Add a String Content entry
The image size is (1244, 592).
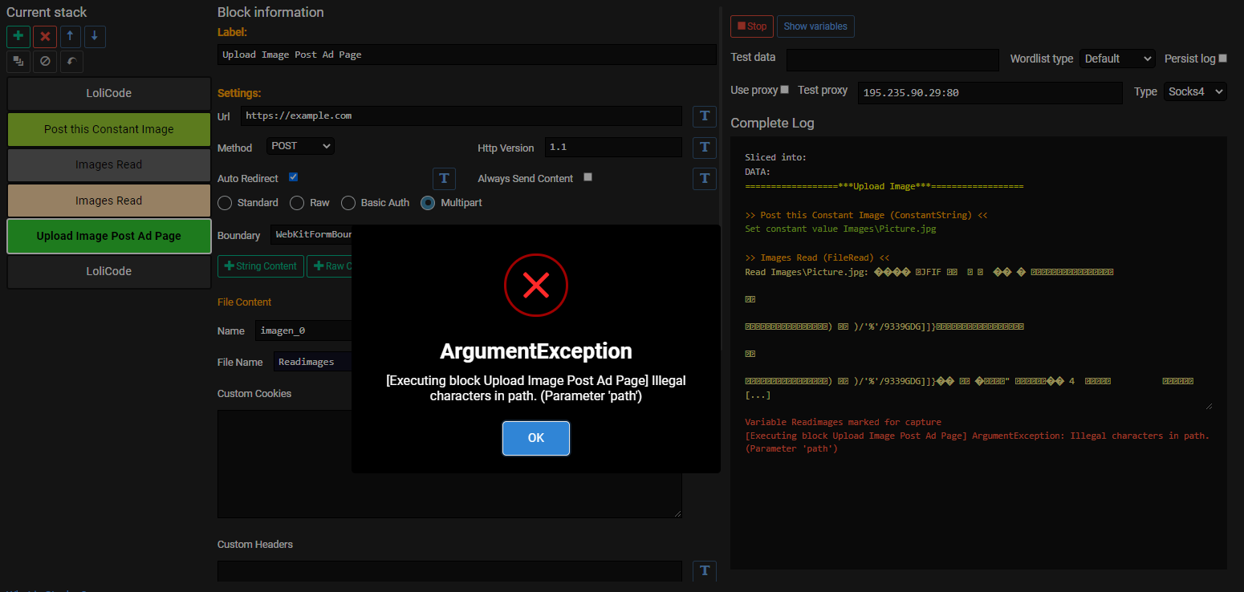pos(261,266)
